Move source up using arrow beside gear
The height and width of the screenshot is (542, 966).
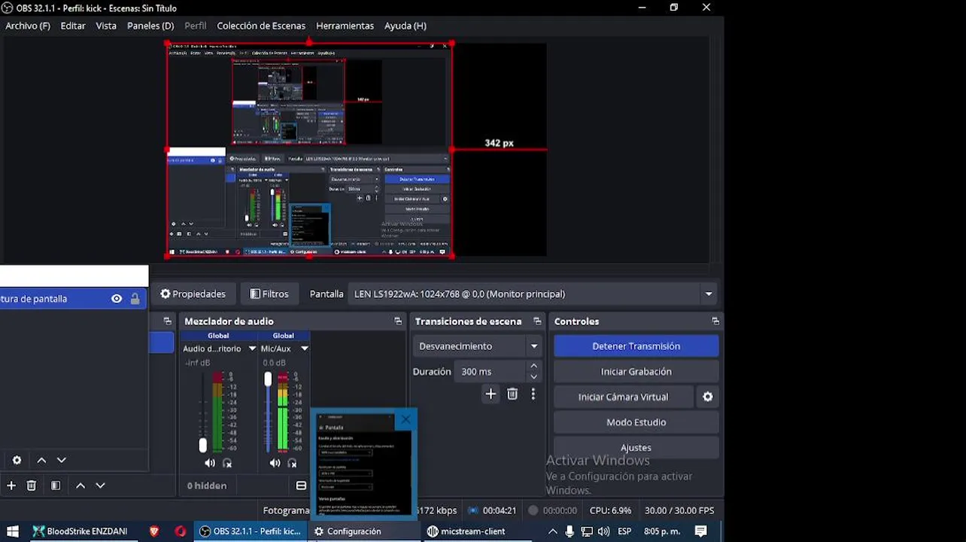point(41,460)
